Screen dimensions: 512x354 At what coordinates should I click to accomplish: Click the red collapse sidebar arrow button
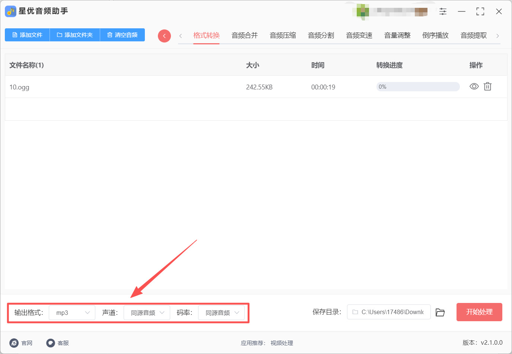pyautogui.click(x=164, y=36)
